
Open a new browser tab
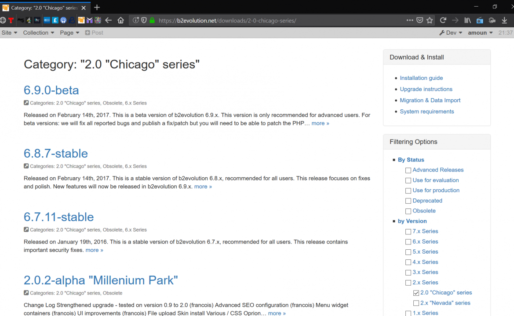[97, 7]
